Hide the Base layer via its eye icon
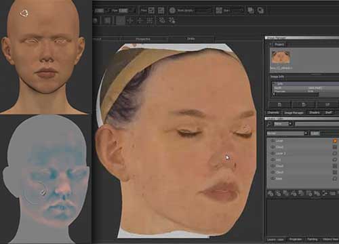 point(273,178)
